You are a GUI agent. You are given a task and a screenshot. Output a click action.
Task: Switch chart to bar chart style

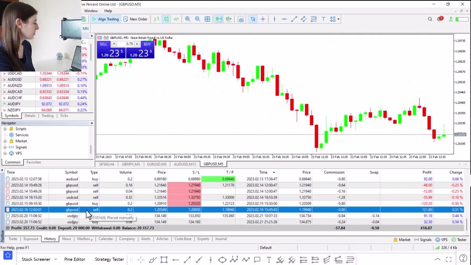pos(156,19)
